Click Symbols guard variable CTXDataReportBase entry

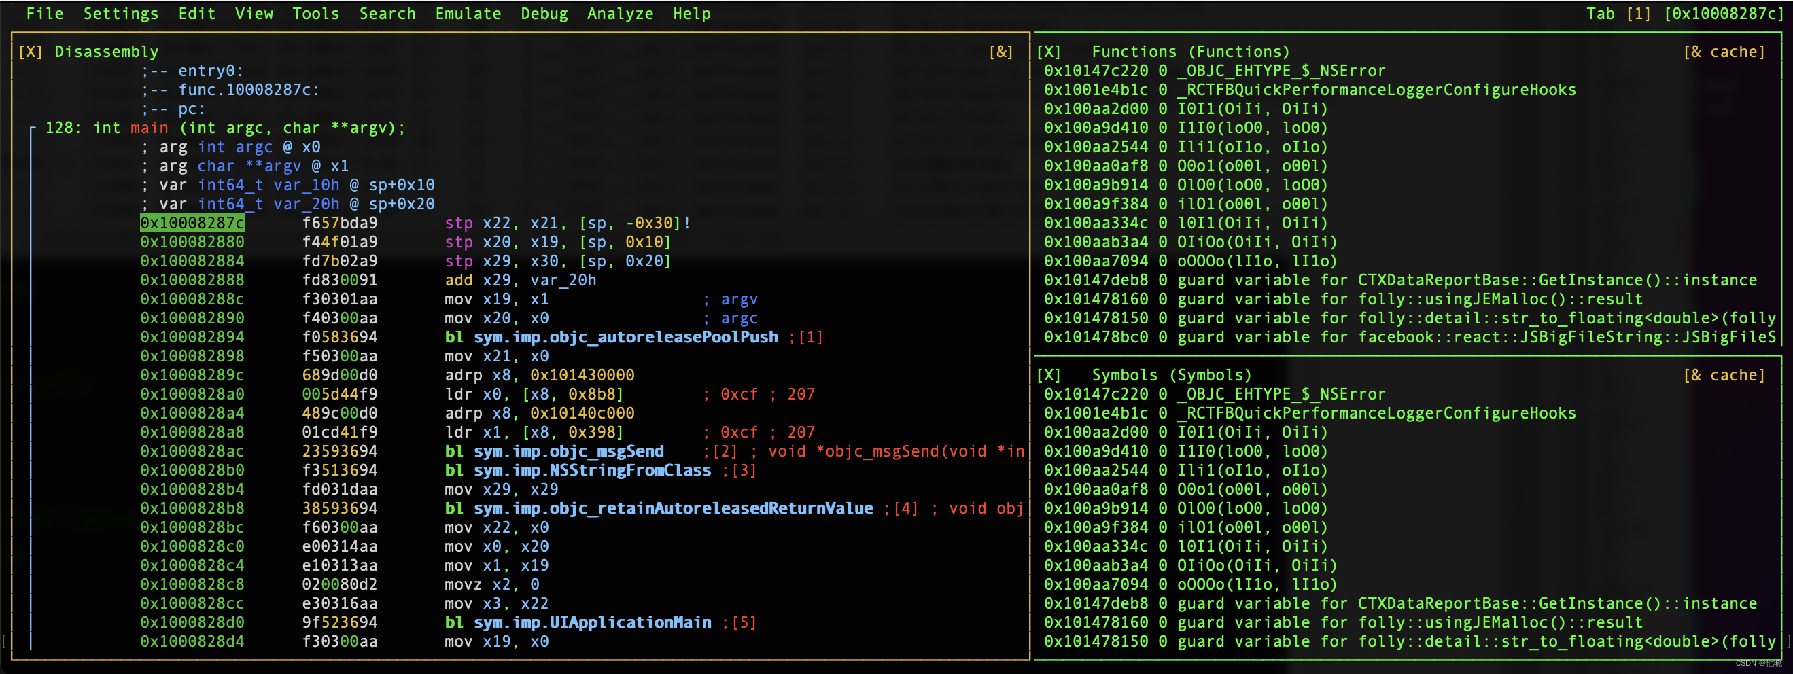pos(1400,603)
